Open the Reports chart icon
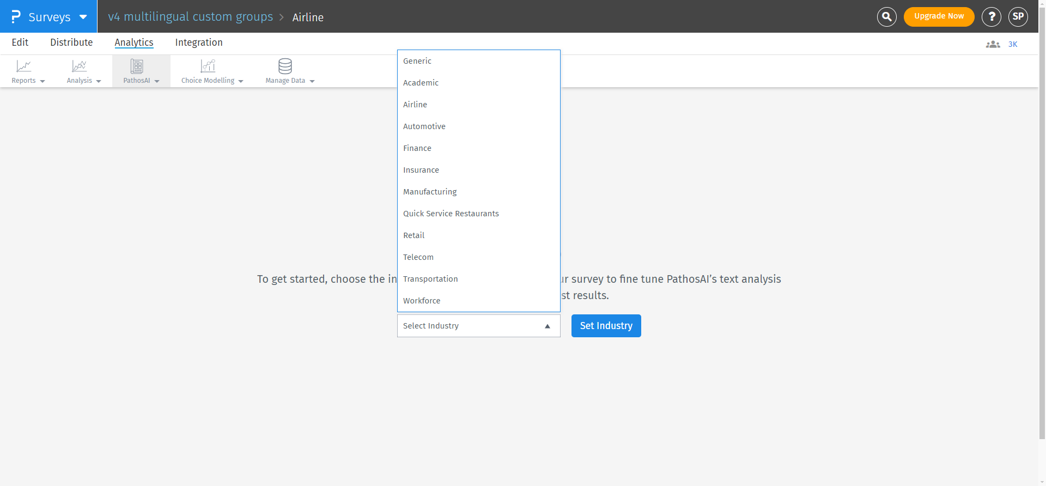 24,66
